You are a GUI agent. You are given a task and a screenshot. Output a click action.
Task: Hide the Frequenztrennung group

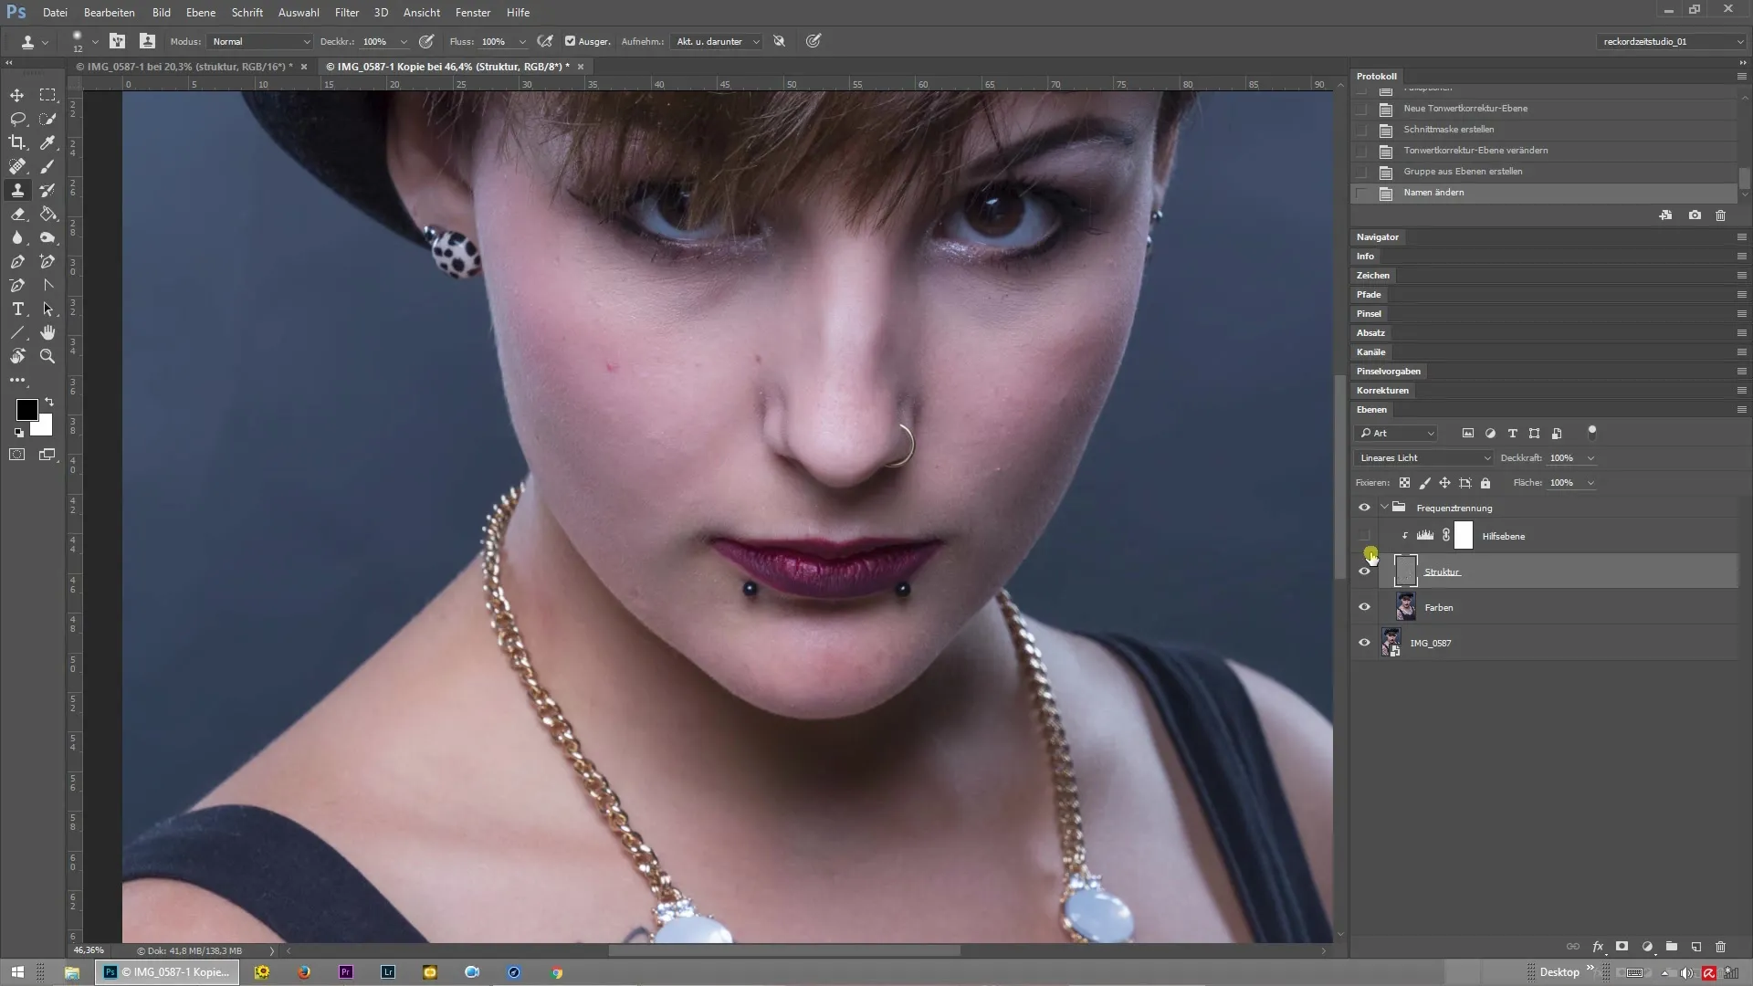[1364, 508]
